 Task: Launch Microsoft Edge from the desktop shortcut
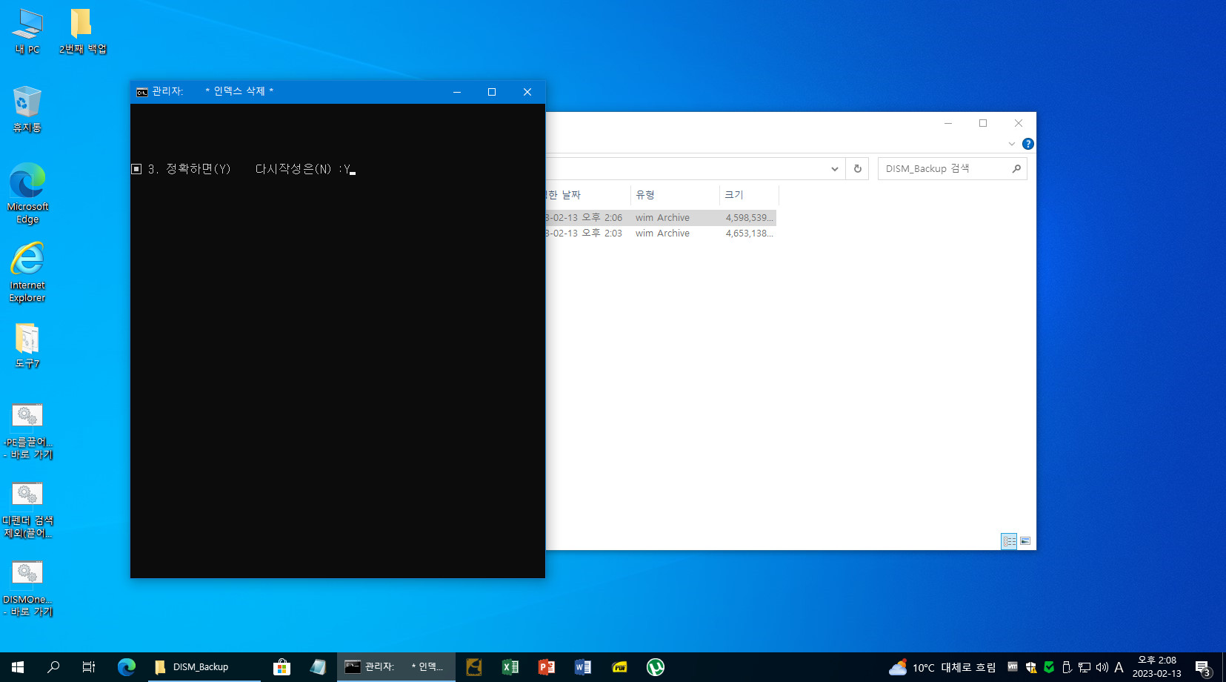click(x=27, y=193)
